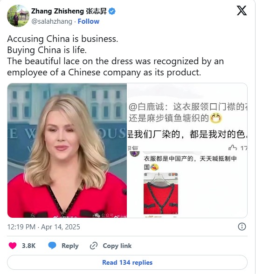Open the red cardigan product thumbnail
Viewport: 256px width, 274px height.
(161, 194)
